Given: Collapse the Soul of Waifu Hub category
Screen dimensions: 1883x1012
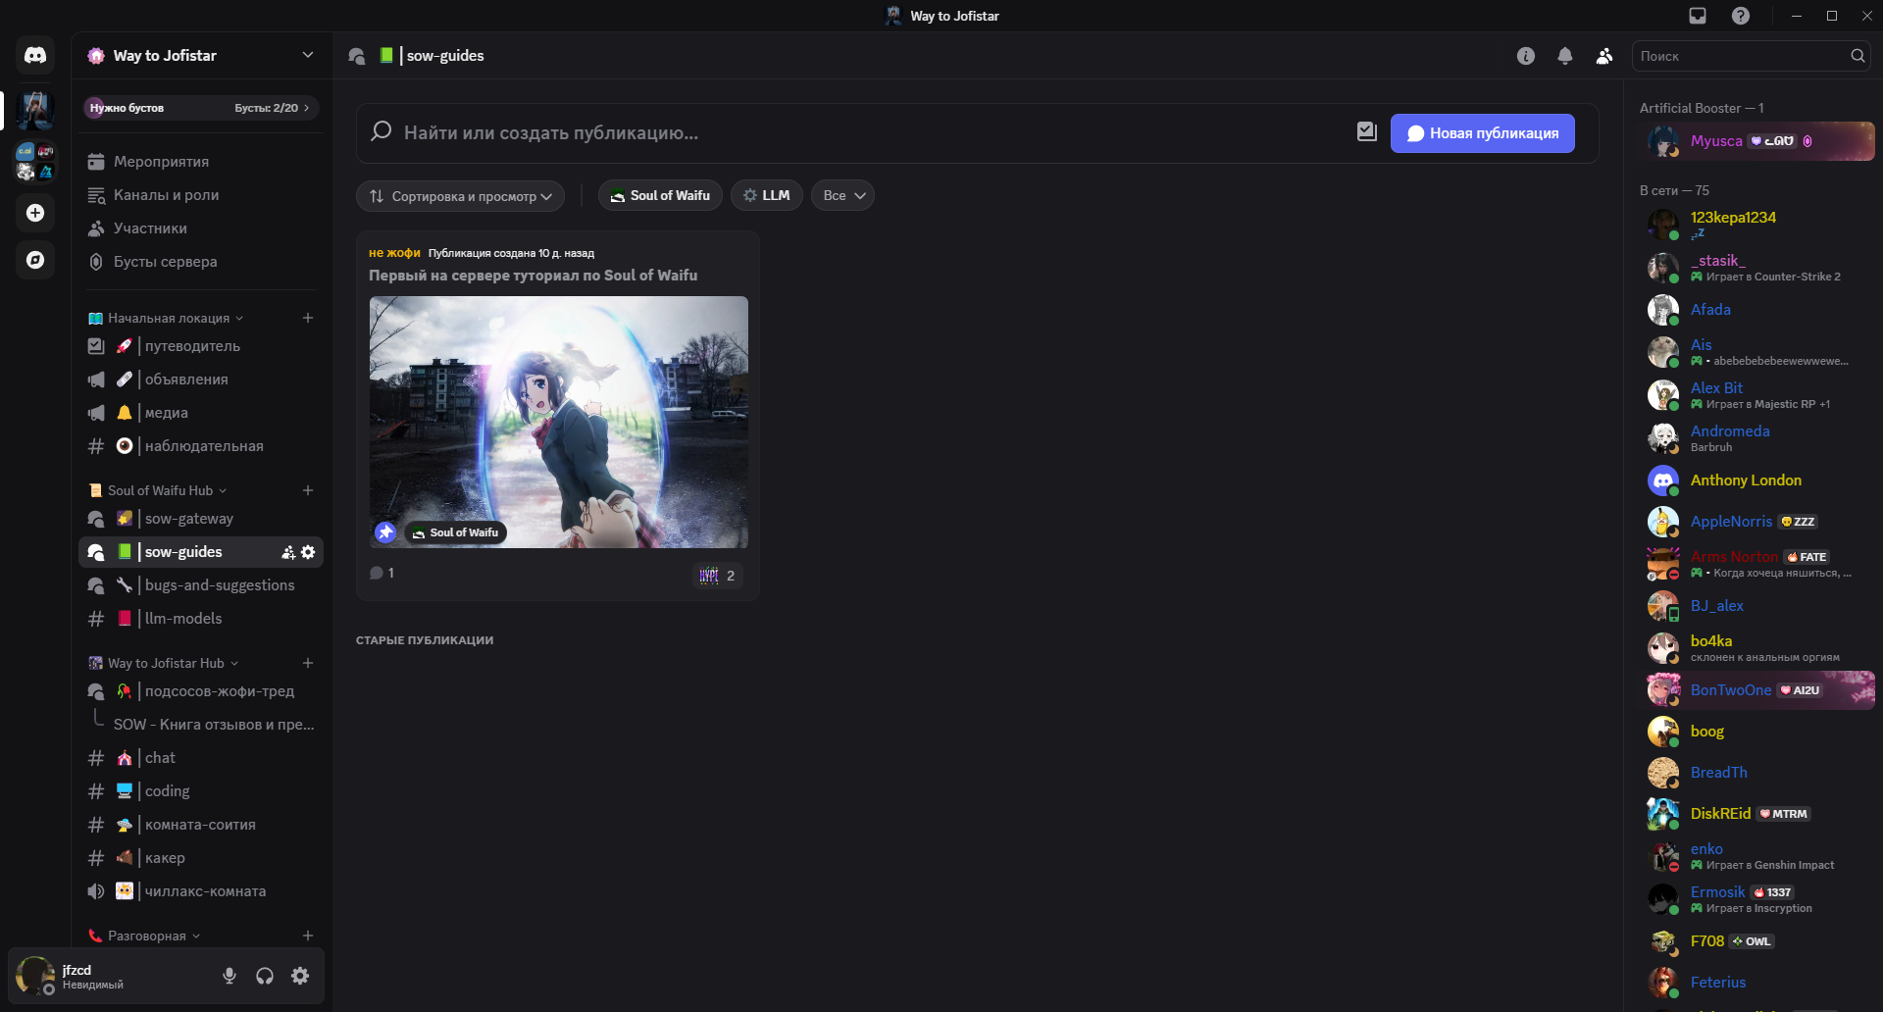Looking at the screenshot, I should coord(159,490).
